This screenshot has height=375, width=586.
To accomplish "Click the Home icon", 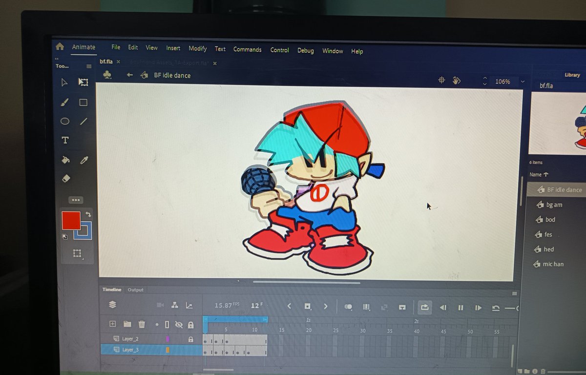I will pos(60,47).
